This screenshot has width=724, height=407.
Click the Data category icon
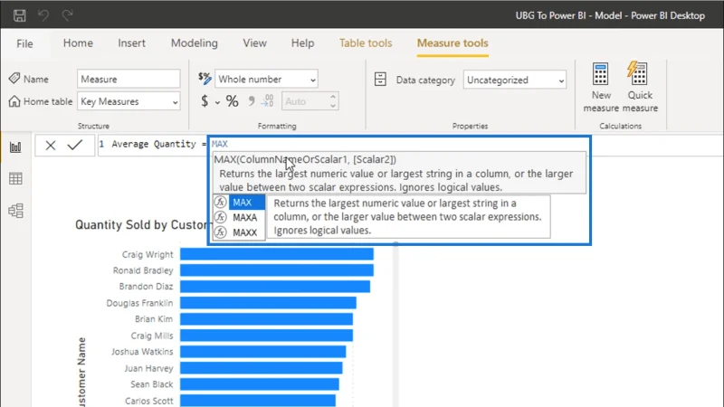[x=380, y=80]
